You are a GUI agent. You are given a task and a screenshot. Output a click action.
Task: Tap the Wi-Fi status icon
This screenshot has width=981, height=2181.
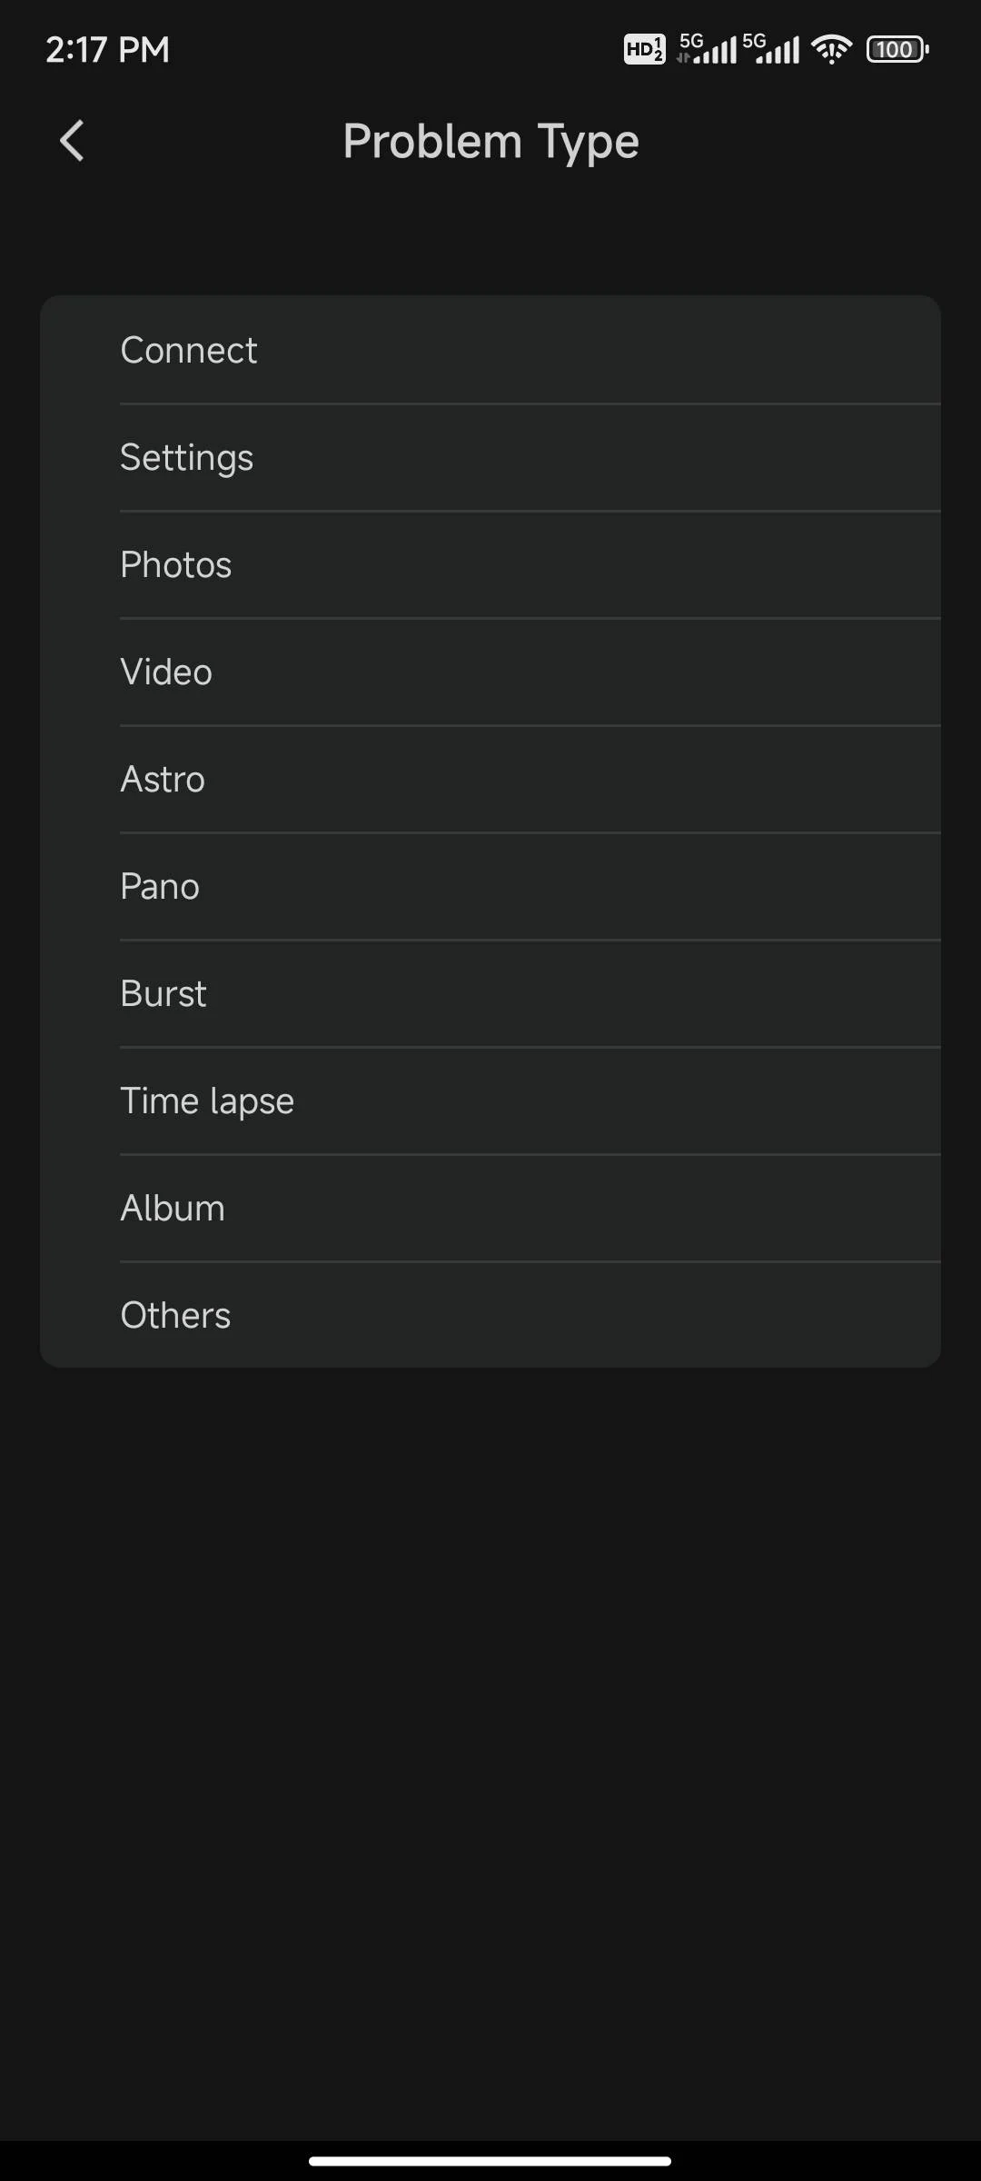point(832,49)
